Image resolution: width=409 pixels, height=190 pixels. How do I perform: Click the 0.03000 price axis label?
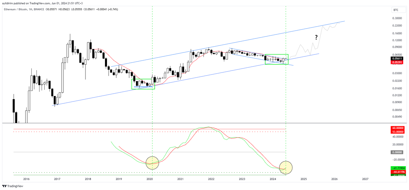pyautogui.click(x=397, y=73)
